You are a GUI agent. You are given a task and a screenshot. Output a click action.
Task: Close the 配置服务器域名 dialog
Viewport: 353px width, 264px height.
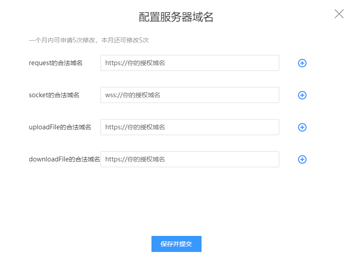tap(339, 14)
